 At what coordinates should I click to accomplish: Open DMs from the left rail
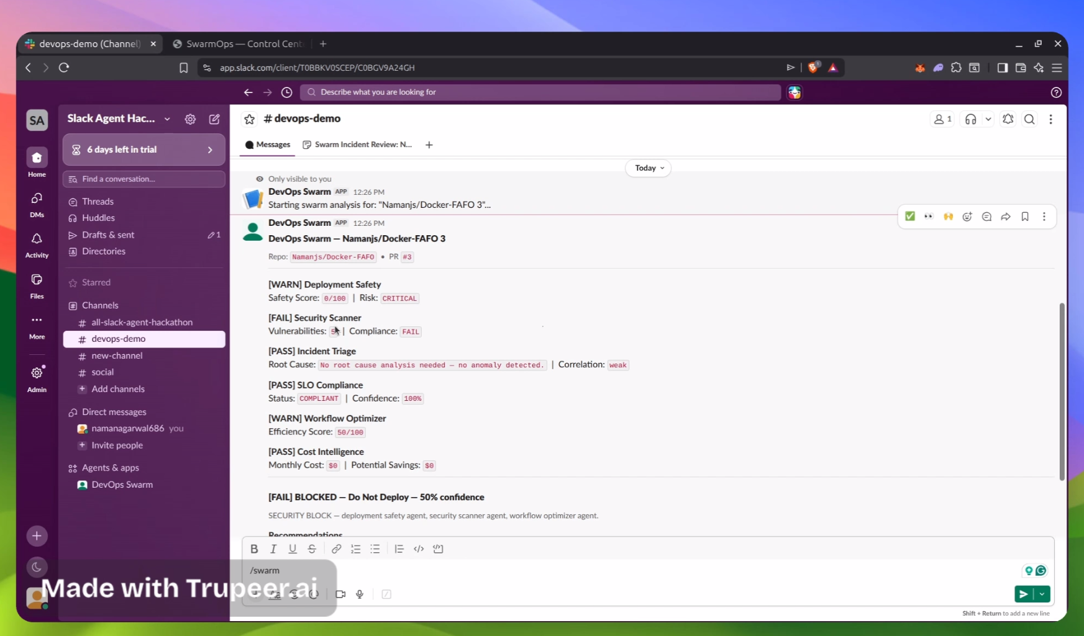coord(37,204)
